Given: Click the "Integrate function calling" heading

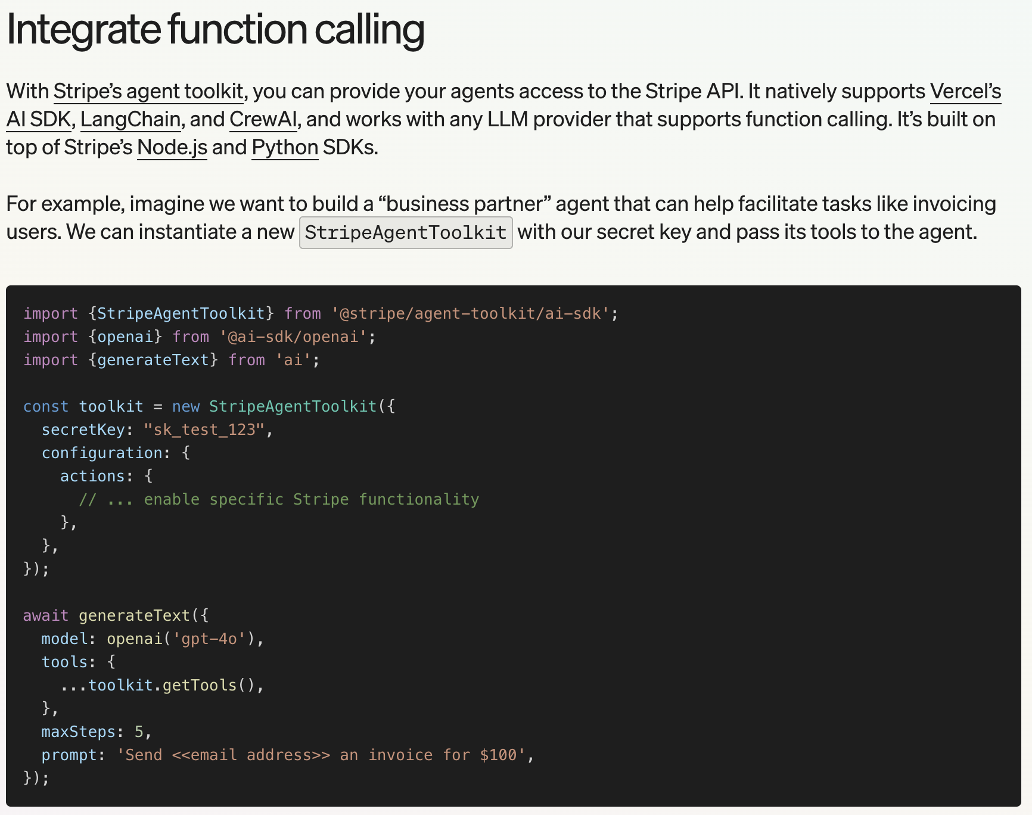Looking at the screenshot, I should click(x=215, y=29).
